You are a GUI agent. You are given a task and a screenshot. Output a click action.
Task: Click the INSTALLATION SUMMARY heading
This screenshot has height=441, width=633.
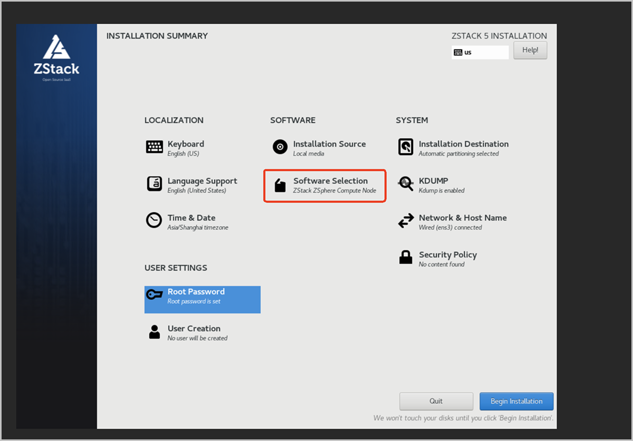(157, 36)
